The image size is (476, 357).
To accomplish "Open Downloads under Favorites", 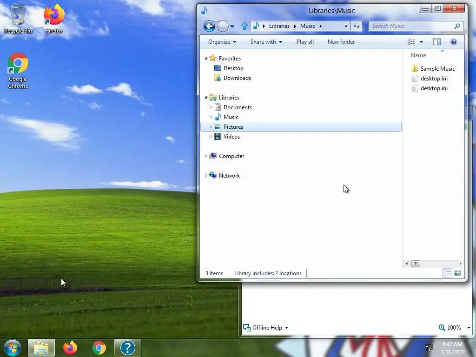I will [x=237, y=78].
